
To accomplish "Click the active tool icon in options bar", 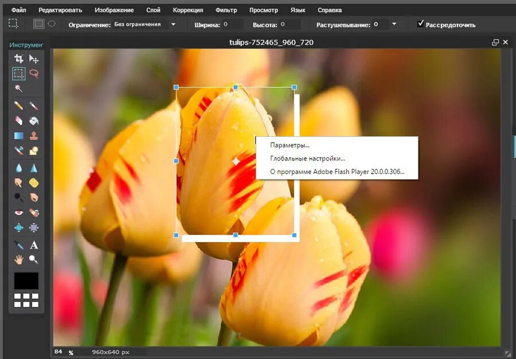I will [13, 23].
